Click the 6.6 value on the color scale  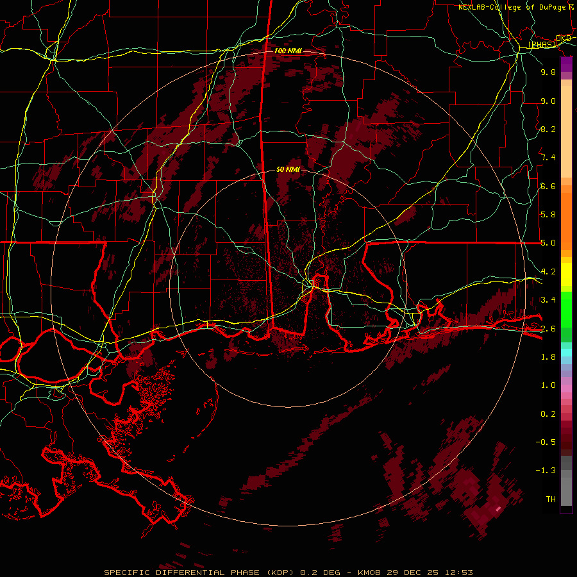(548, 186)
